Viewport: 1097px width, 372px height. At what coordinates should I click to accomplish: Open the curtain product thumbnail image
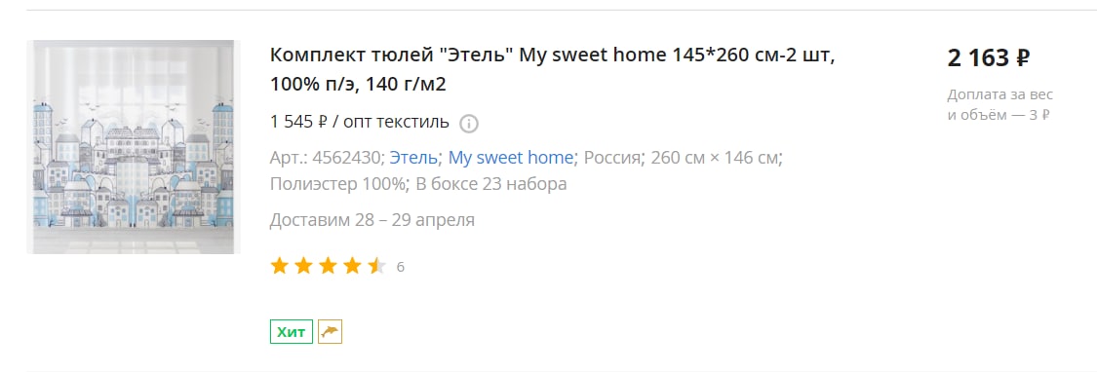(134, 147)
